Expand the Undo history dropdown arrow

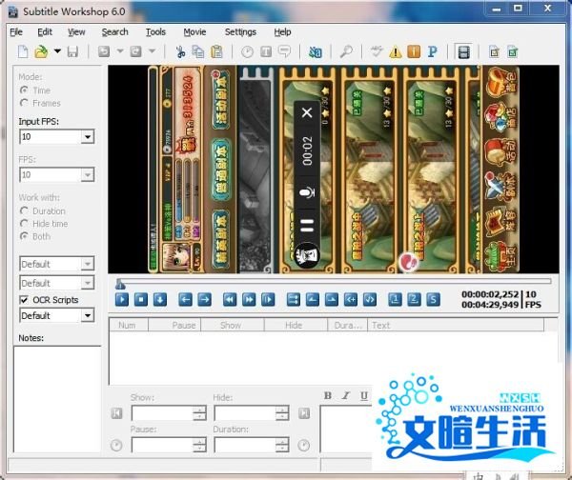(x=120, y=51)
